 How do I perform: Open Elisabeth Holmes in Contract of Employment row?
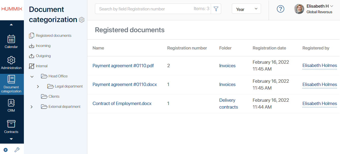(320, 104)
